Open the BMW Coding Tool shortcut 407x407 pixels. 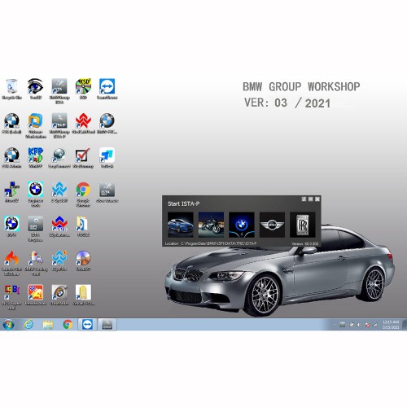36,263
